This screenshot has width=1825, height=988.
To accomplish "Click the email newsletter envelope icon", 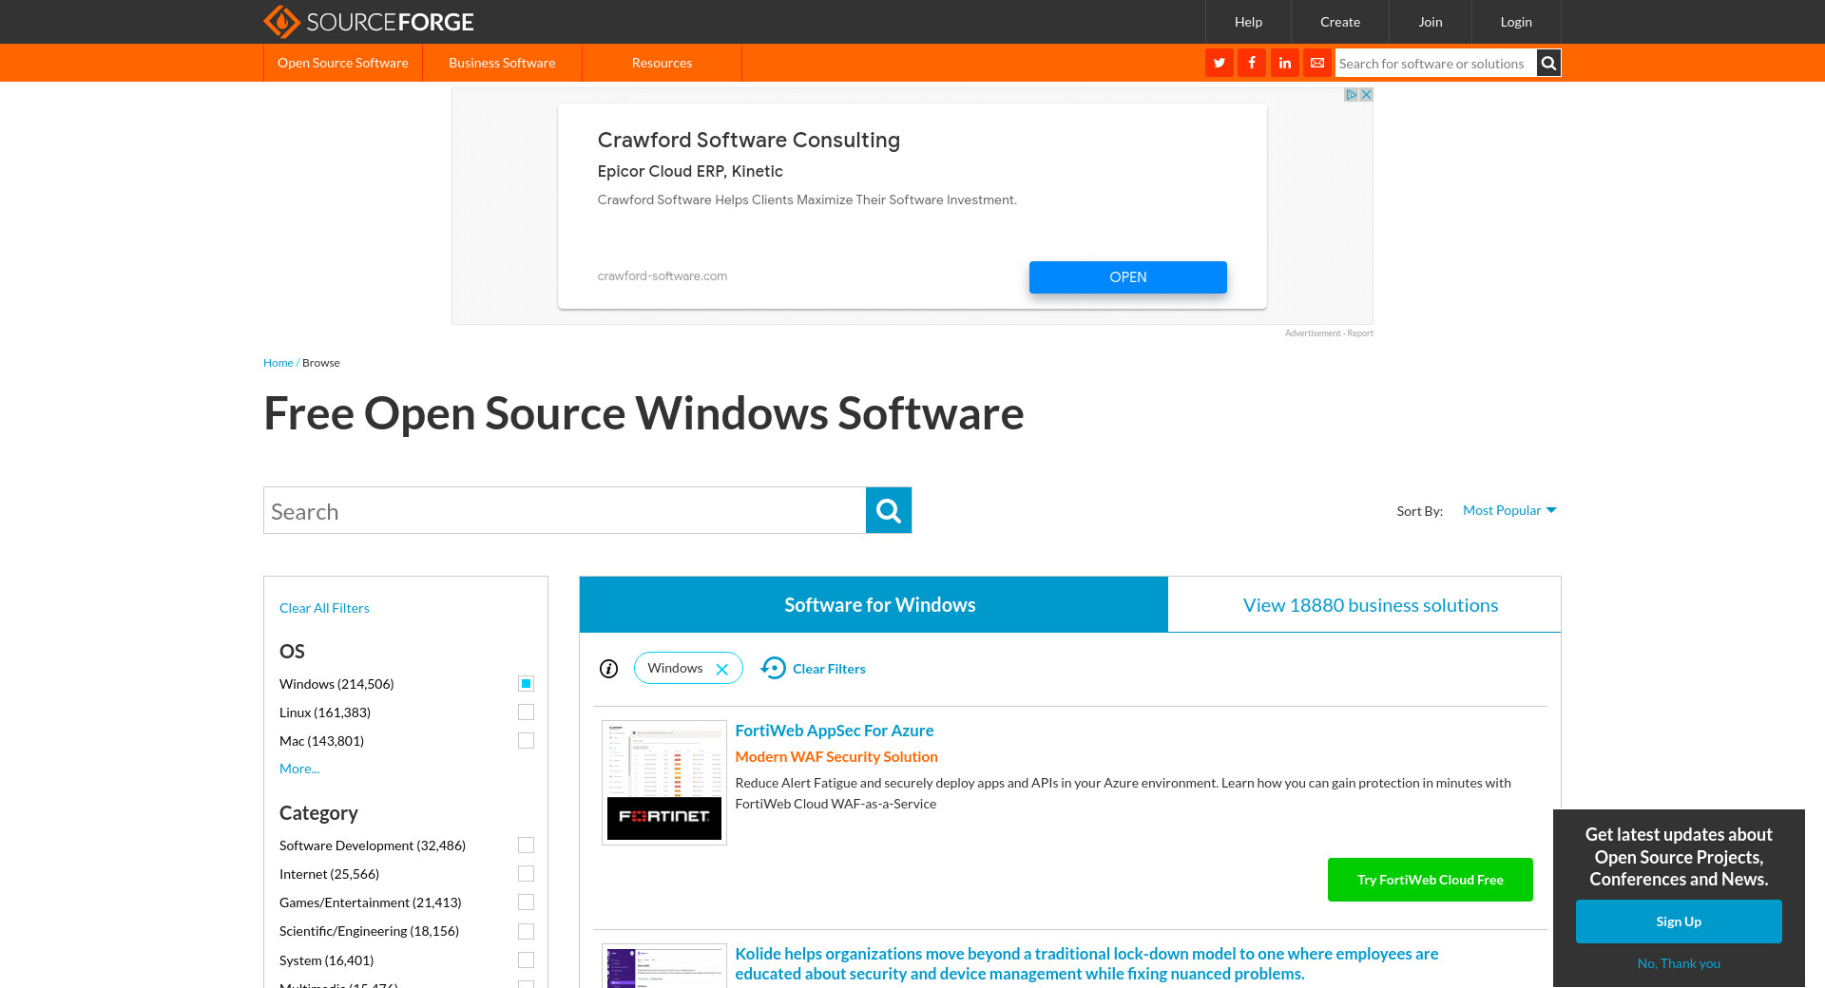I will point(1317,63).
